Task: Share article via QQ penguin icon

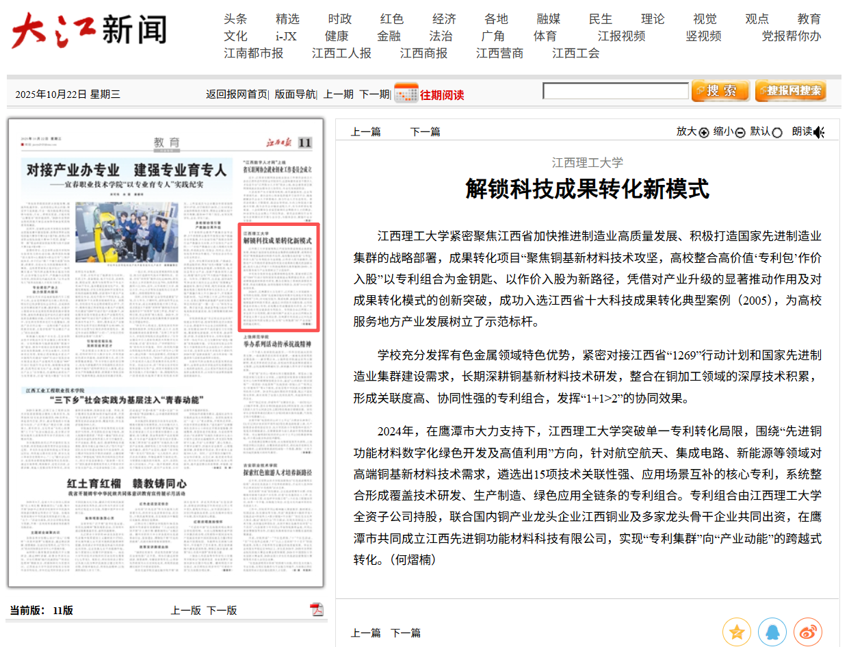Action: (772, 633)
